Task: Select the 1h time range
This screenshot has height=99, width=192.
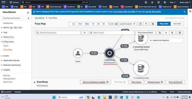Action: pyautogui.click(x=93, y=24)
